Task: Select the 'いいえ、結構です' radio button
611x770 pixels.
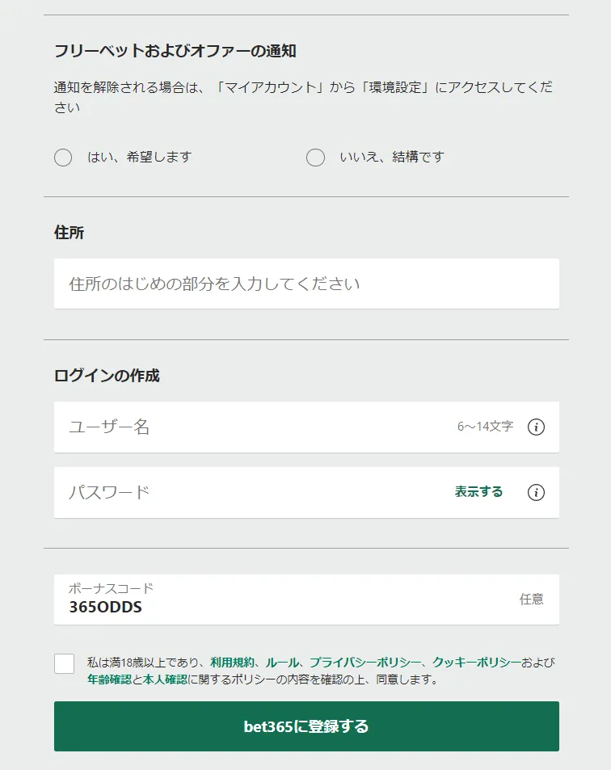Action: click(315, 158)
